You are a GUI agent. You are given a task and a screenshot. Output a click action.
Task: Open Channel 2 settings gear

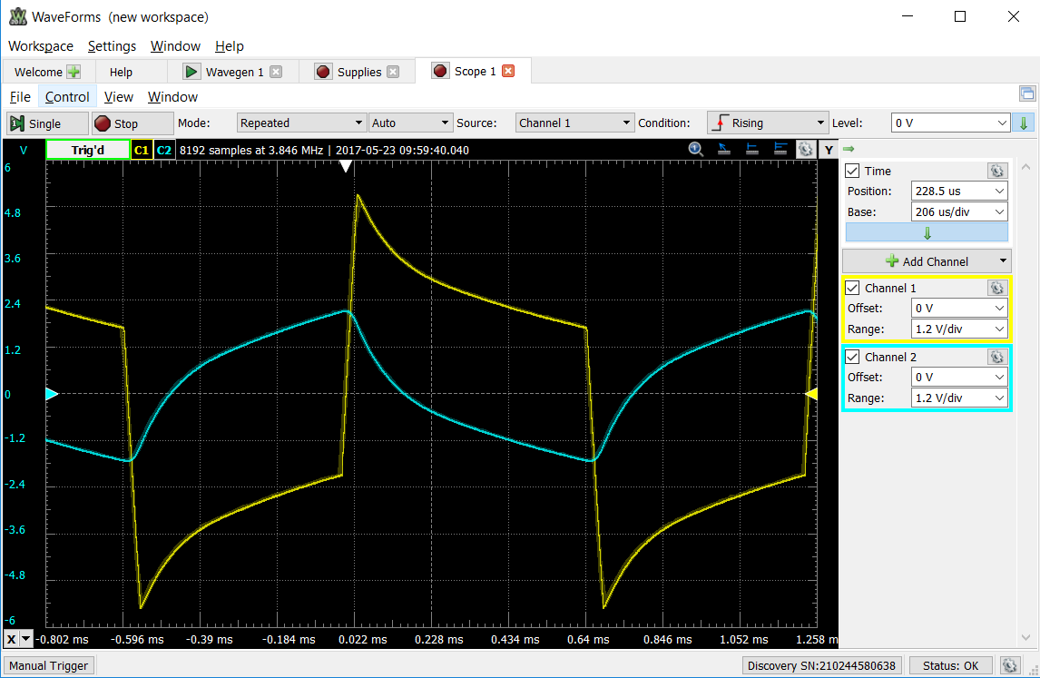pyautogui.click(x=996, y=357)
